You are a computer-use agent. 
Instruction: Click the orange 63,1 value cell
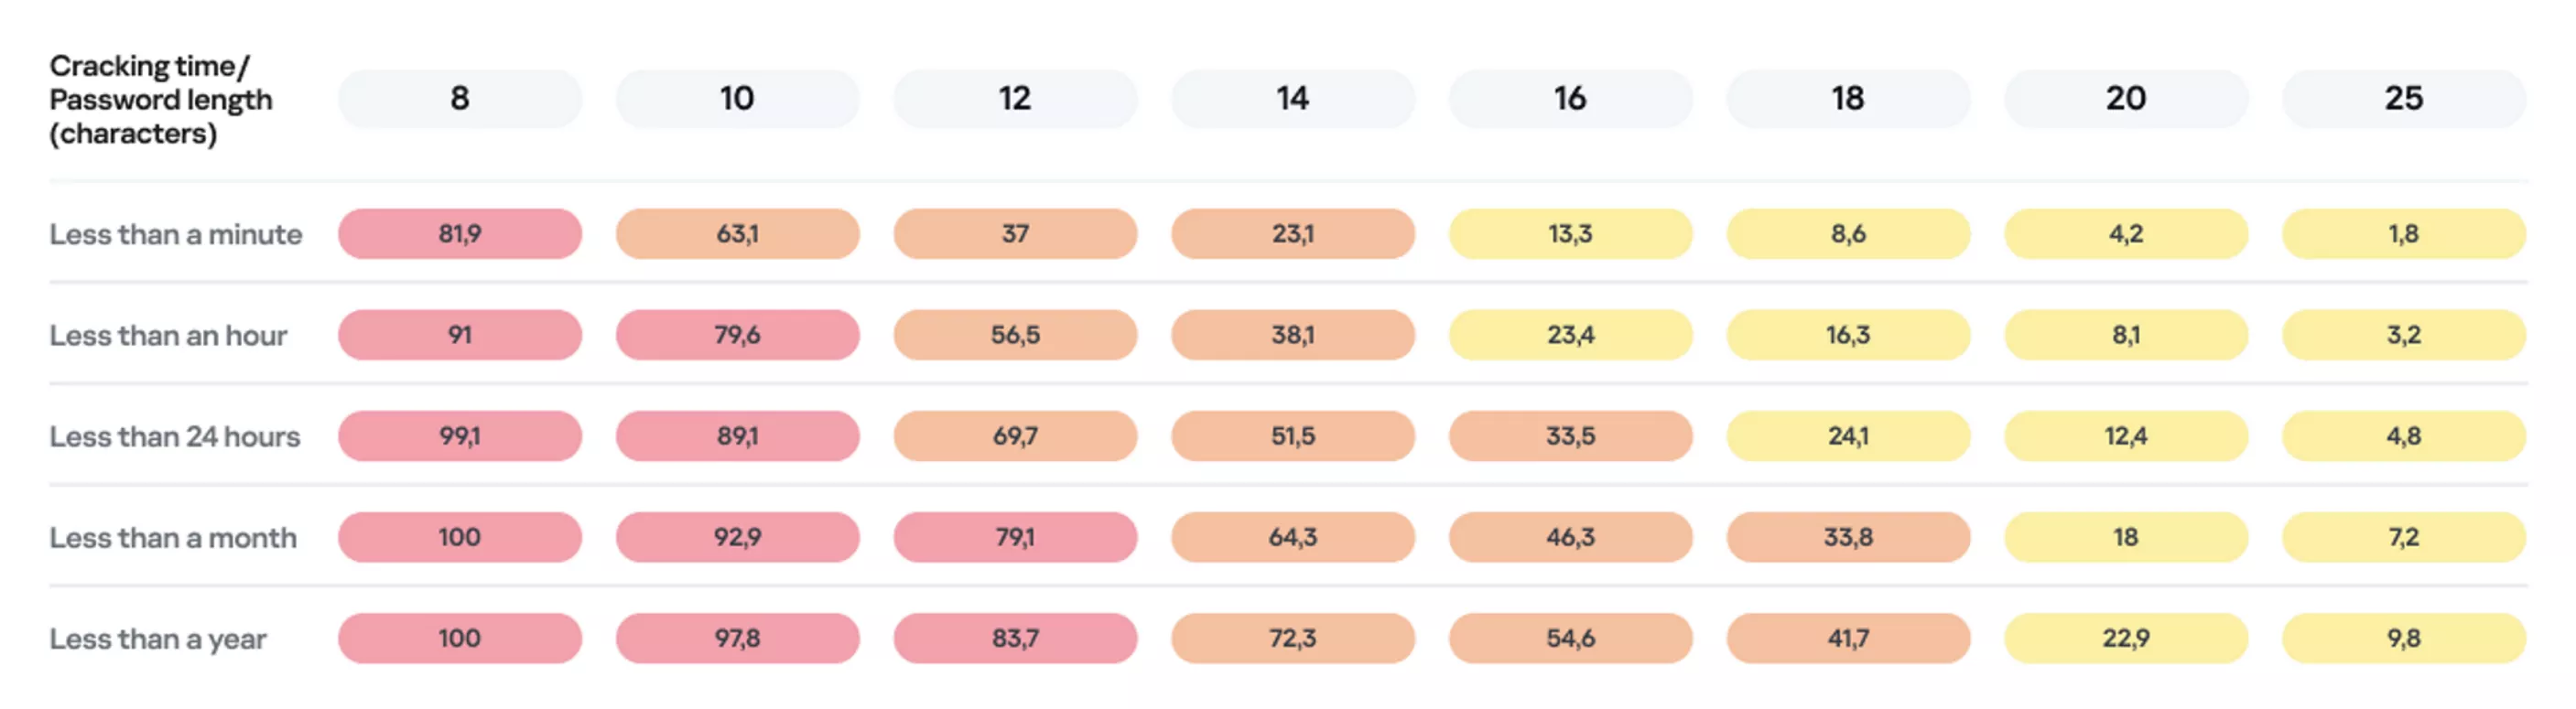click(x=737, y=234)
